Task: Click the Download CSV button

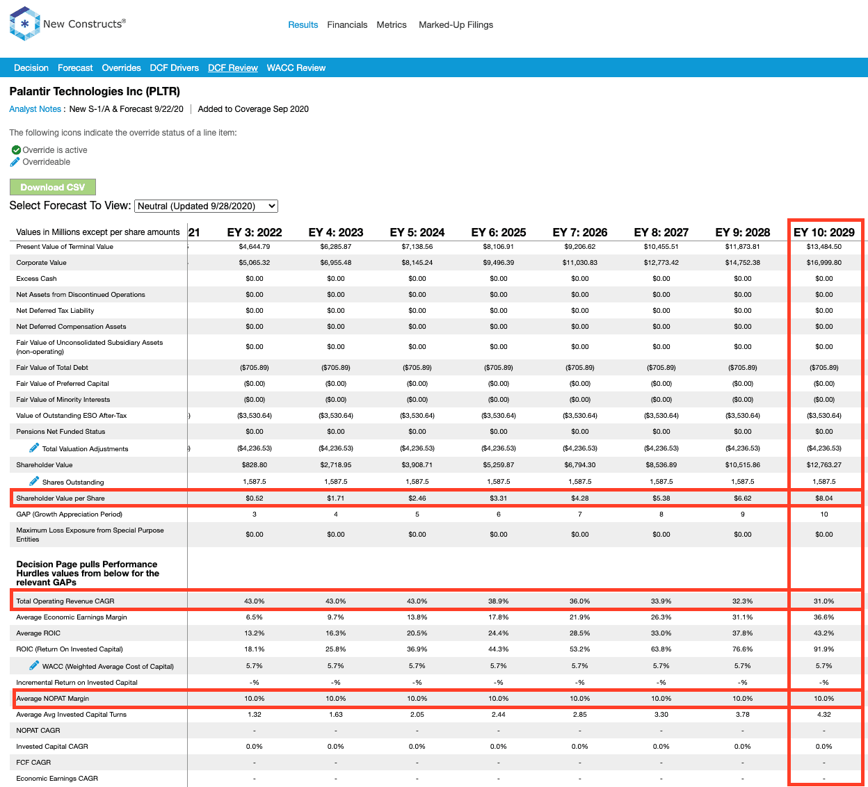Action: 53,187
